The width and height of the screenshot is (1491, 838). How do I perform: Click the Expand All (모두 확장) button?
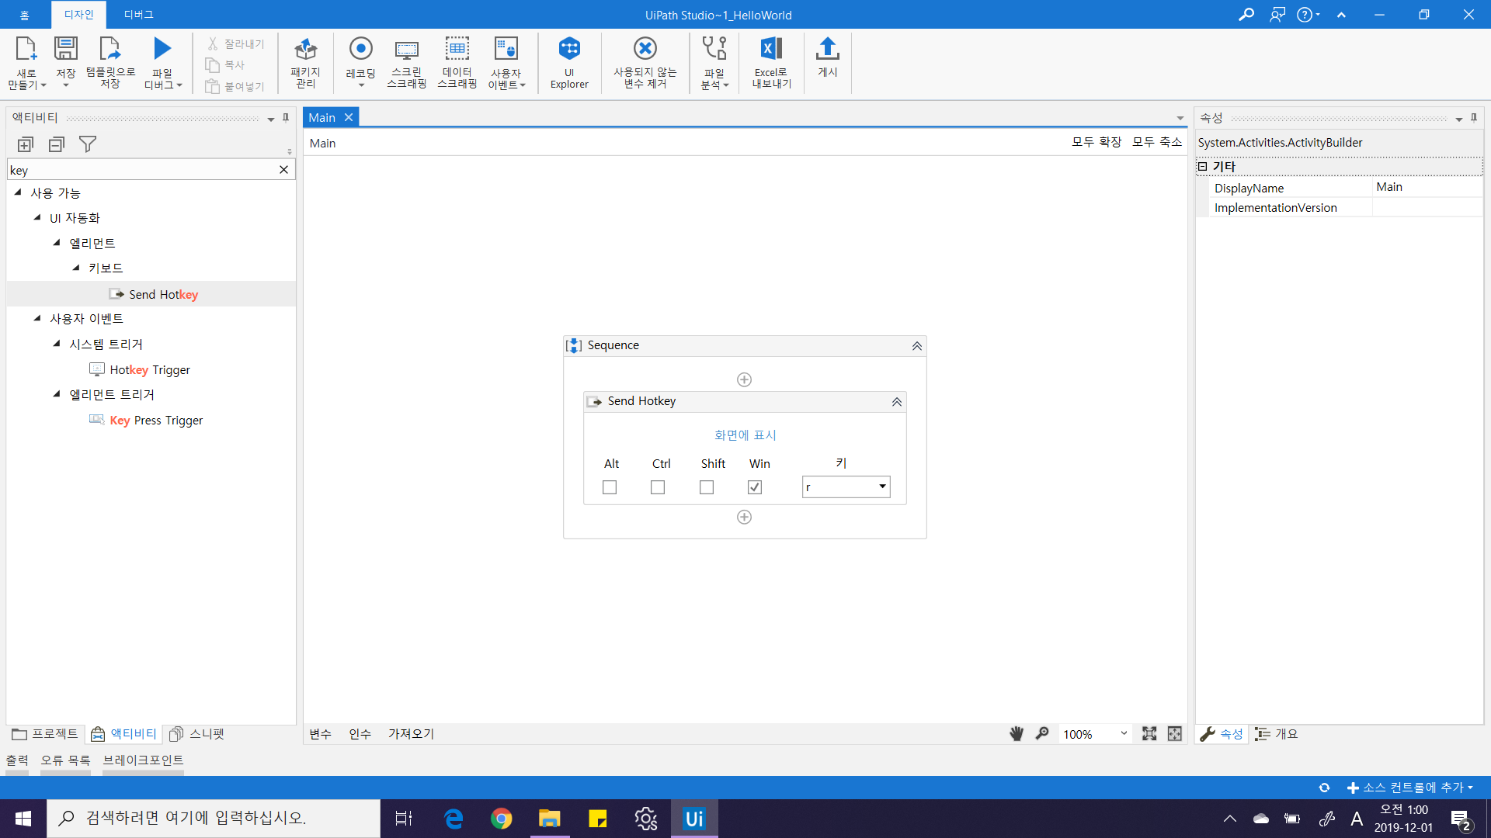(x=1097, y=142)
